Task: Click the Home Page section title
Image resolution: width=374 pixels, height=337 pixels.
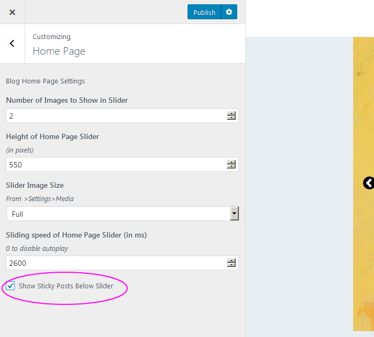Action: (x=59, y=51)
